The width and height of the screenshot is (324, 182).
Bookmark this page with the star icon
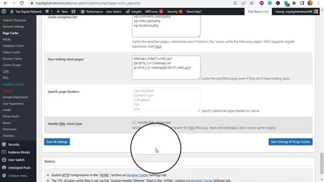coord(252,3)
